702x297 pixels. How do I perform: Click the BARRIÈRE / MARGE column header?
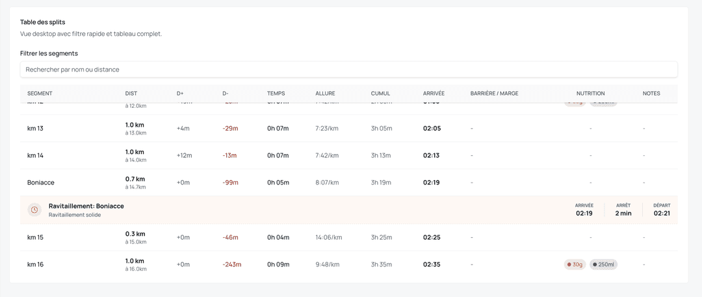click(x=494, y=94)
